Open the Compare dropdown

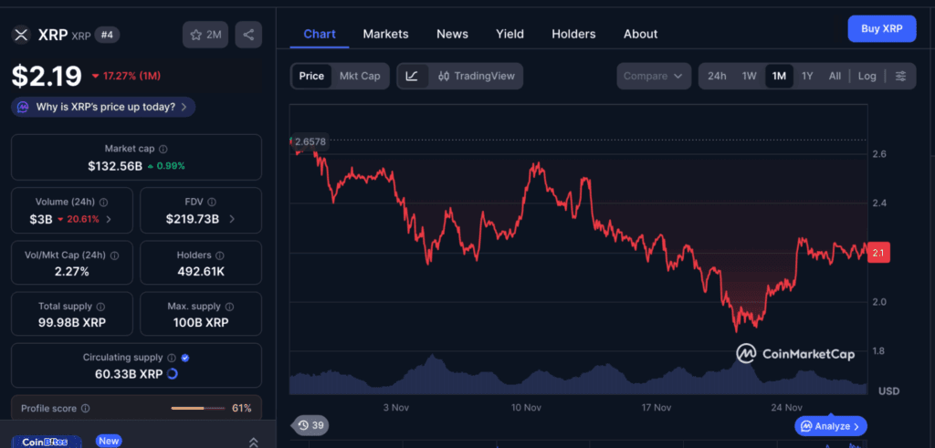click(x=653, y=76)
